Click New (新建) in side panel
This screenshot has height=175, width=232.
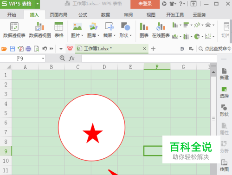tap(224, 74)
